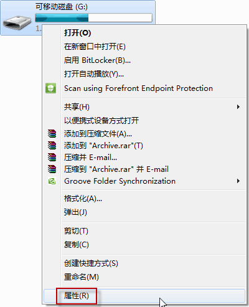The width and height of the screenshot is (249, 307).
Task: Expand the 共享(H) submenu arrow
Action: pos(238,107)
